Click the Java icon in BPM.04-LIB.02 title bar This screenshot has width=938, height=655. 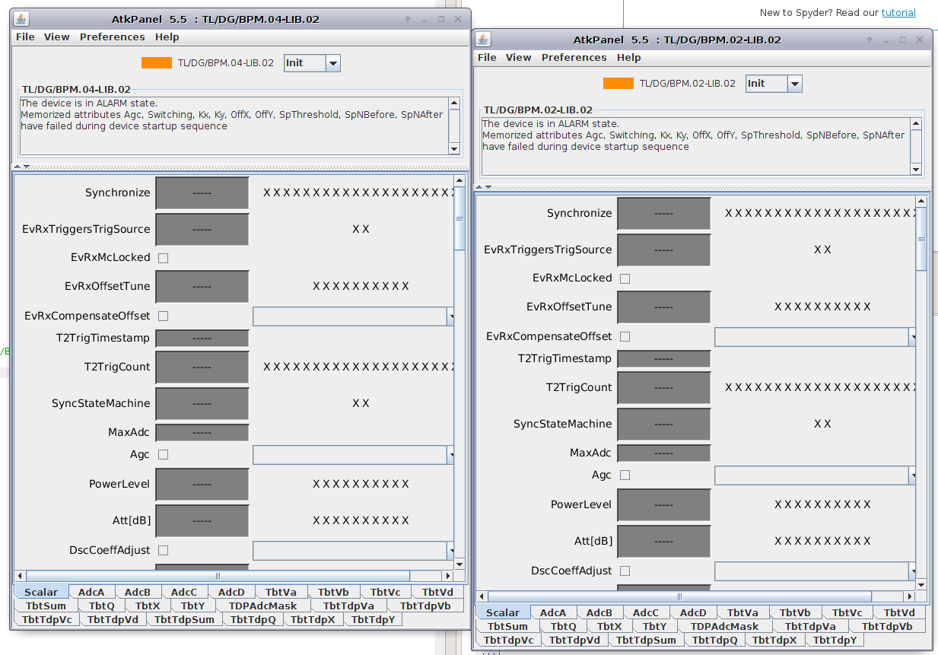point(21,19)
